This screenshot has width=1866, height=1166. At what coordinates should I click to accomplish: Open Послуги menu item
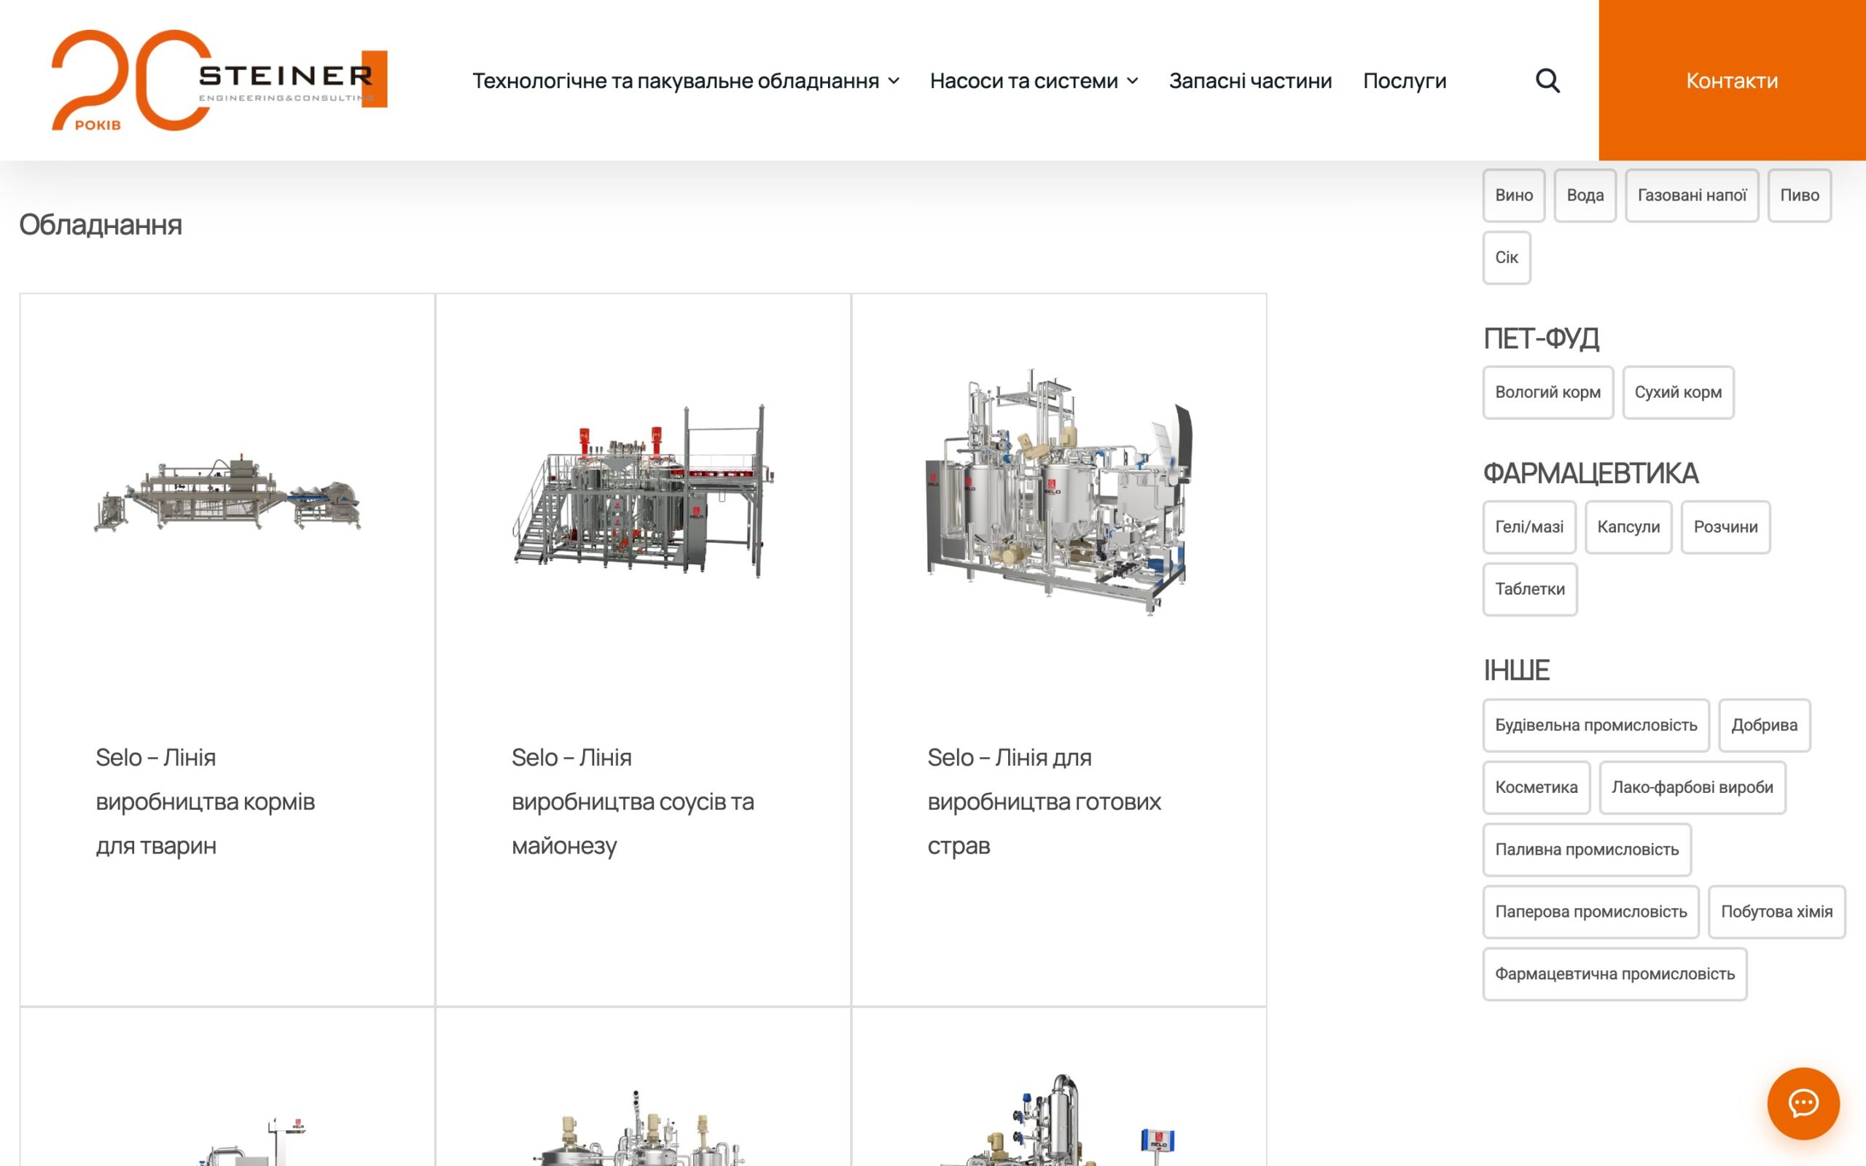click(x=1404, y=80)
